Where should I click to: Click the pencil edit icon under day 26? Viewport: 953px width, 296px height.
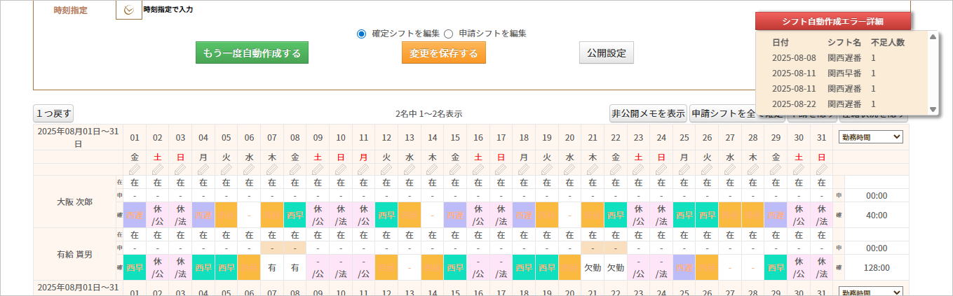(707, 169)
